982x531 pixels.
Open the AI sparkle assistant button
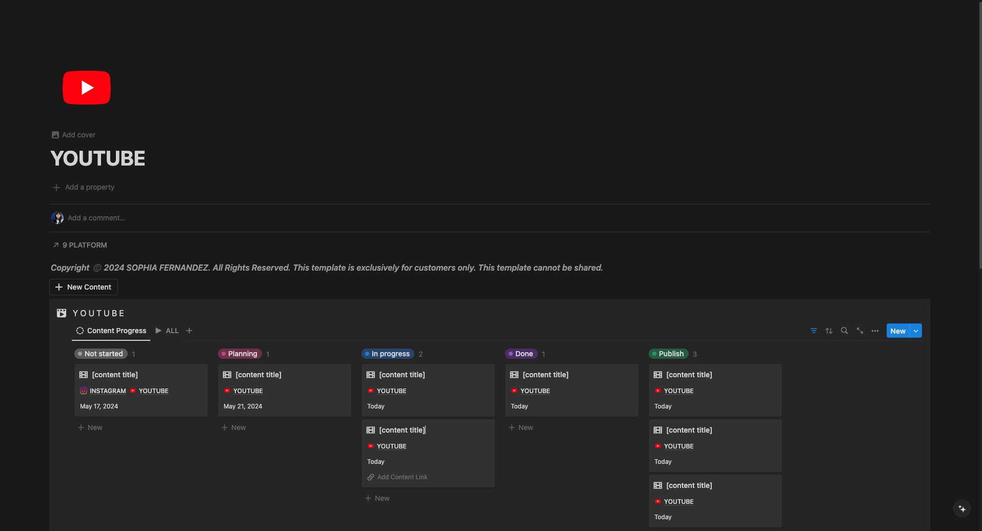[962, 509]
